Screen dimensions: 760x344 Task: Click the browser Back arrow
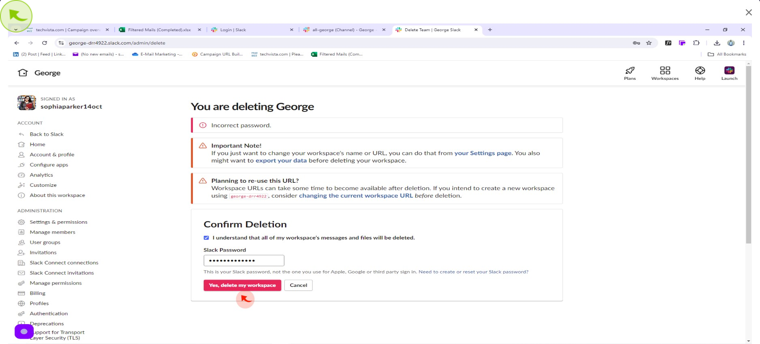pos(17,43)
